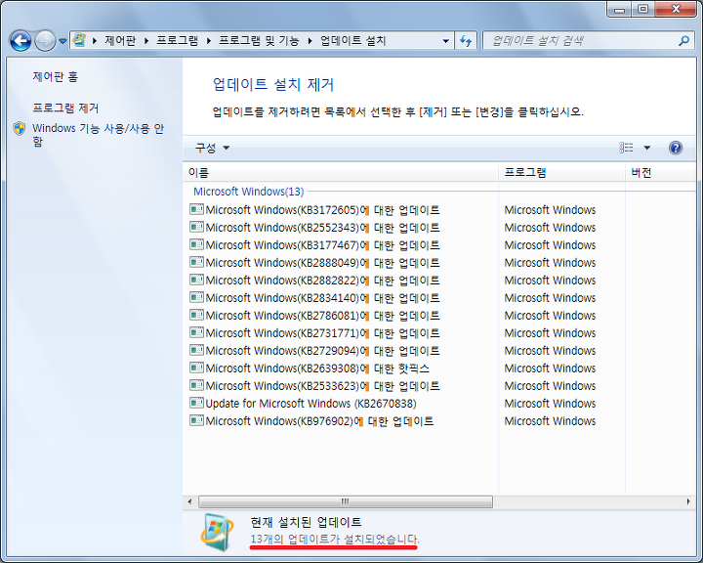Click the icon of the KB2552343 row
Image resolution: width=703 pixels, height=563 pixels.
[x=196, y=227]
